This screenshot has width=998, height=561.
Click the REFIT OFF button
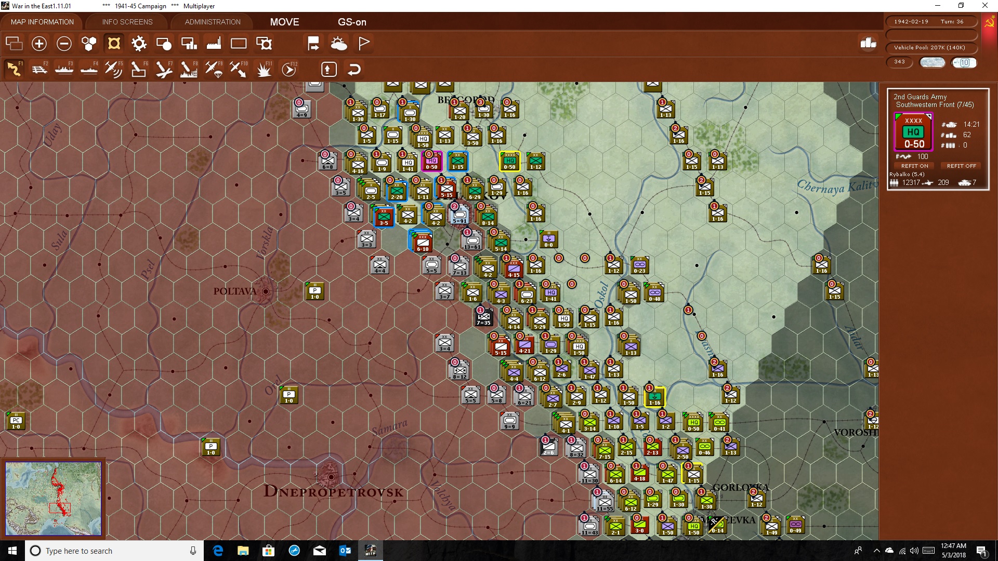(961, 166)
